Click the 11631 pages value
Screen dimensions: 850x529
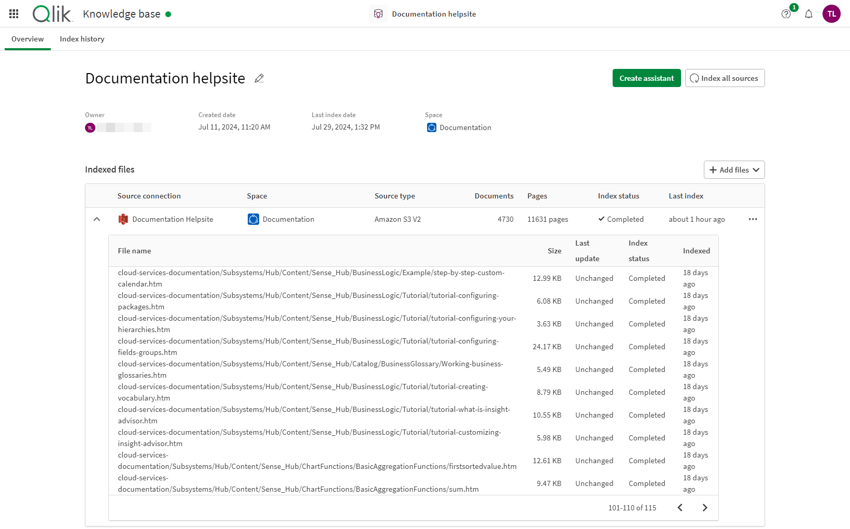point(548,219)
